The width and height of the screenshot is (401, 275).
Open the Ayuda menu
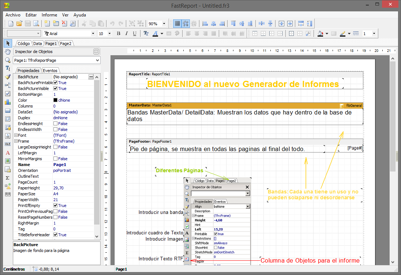pos(80,15)
